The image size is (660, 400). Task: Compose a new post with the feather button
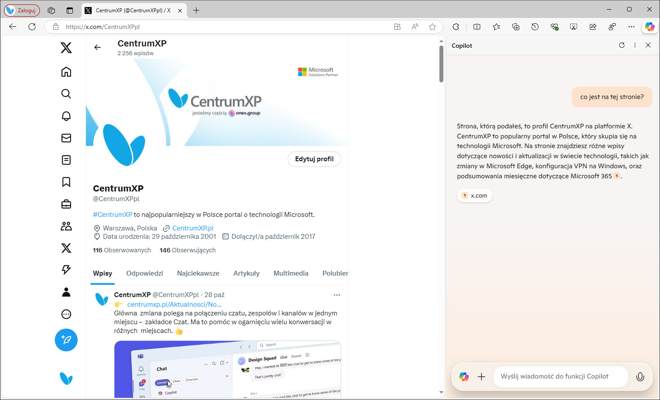tap(66, 340)
